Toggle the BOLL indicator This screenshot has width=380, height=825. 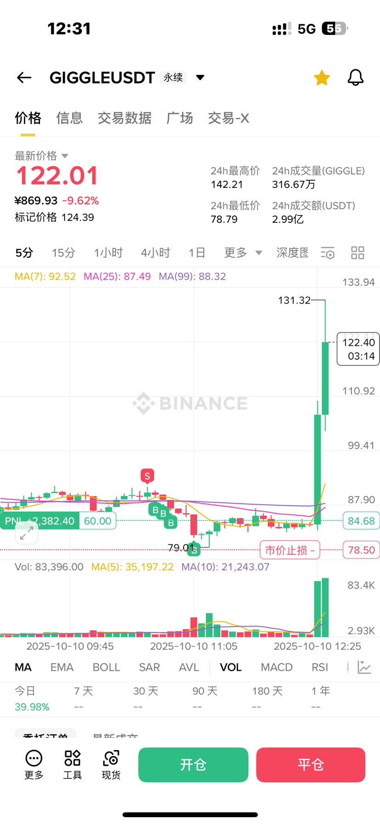point(106,667)
